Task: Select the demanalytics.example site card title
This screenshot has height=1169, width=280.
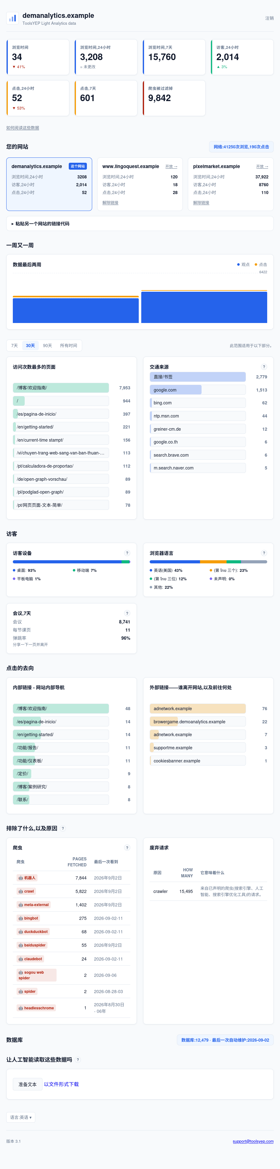Action: (x=37, y=167)
